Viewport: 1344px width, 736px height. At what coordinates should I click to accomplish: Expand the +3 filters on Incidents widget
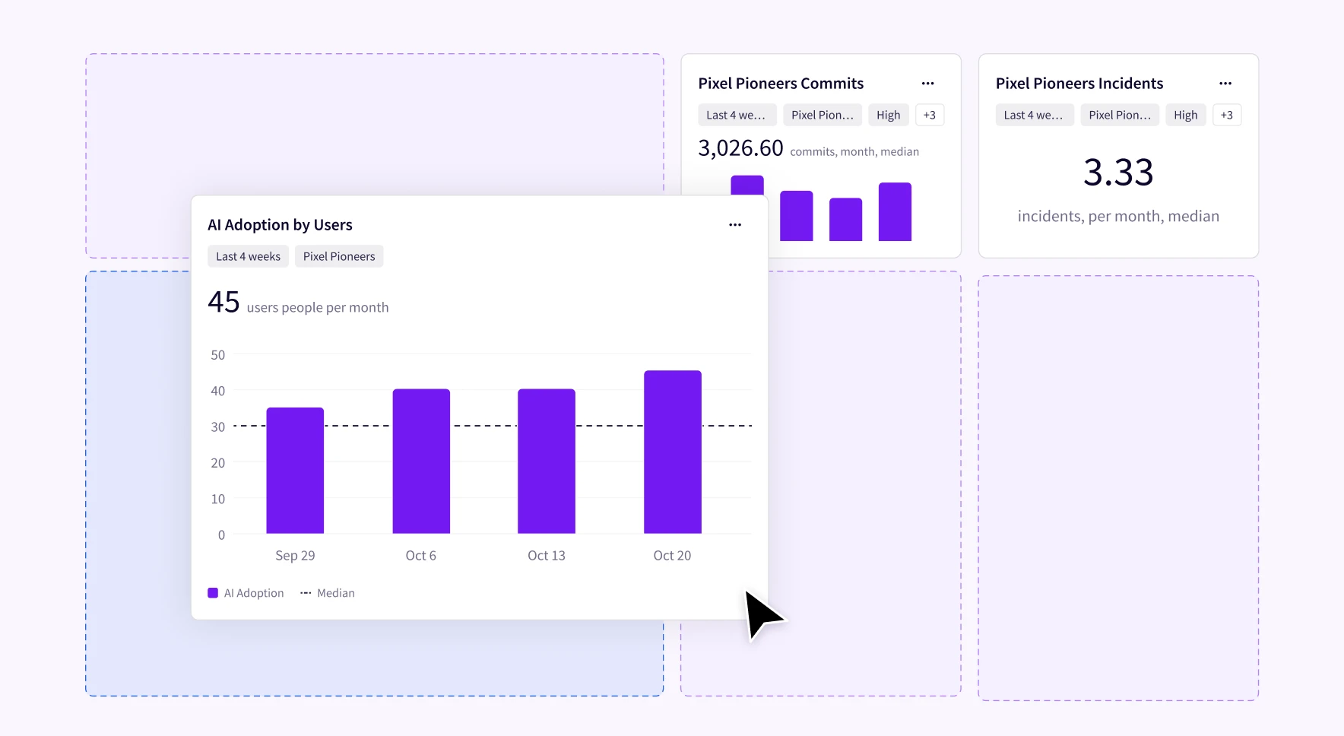click(x=1227, y=115)
